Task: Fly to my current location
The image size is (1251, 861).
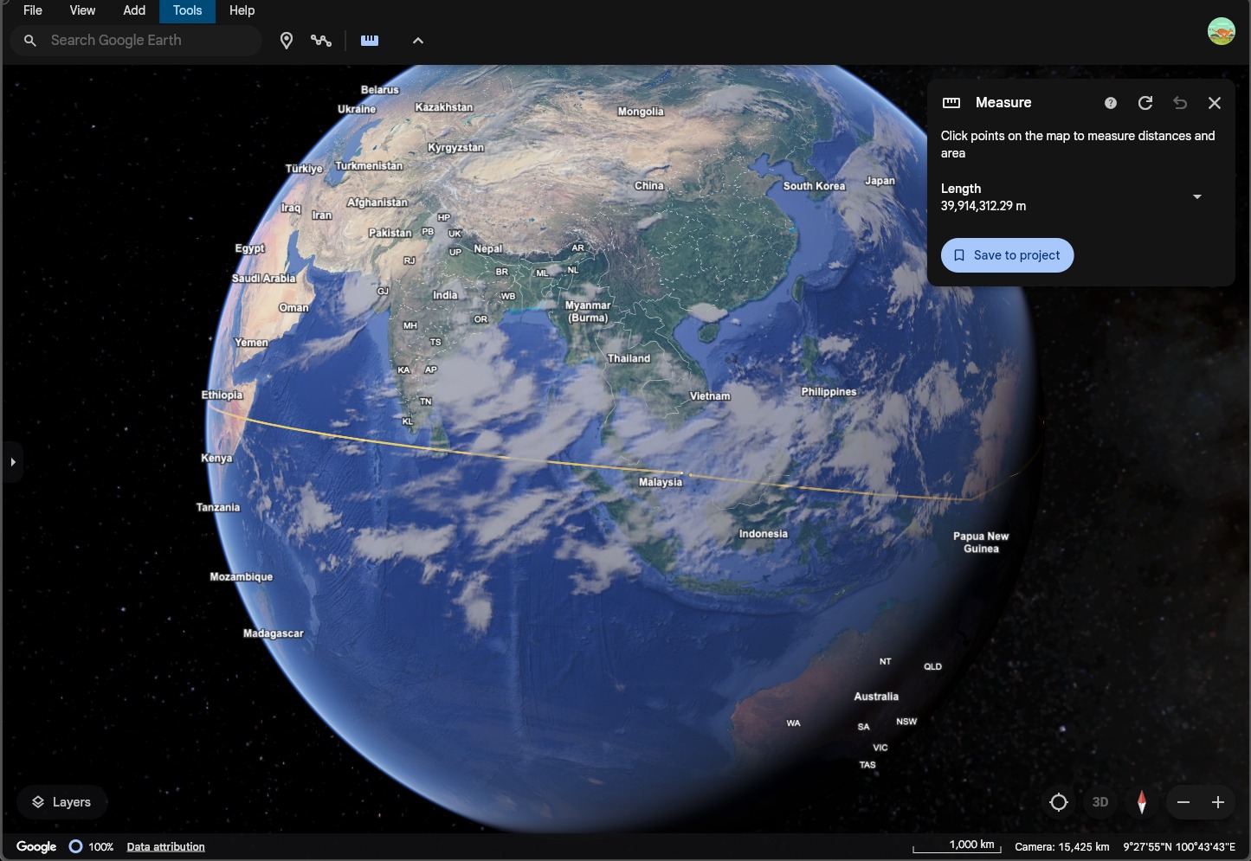Action: 1058,802
